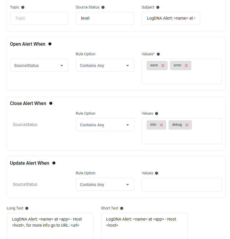Remove the 'error' value tag

pos(186,66)
